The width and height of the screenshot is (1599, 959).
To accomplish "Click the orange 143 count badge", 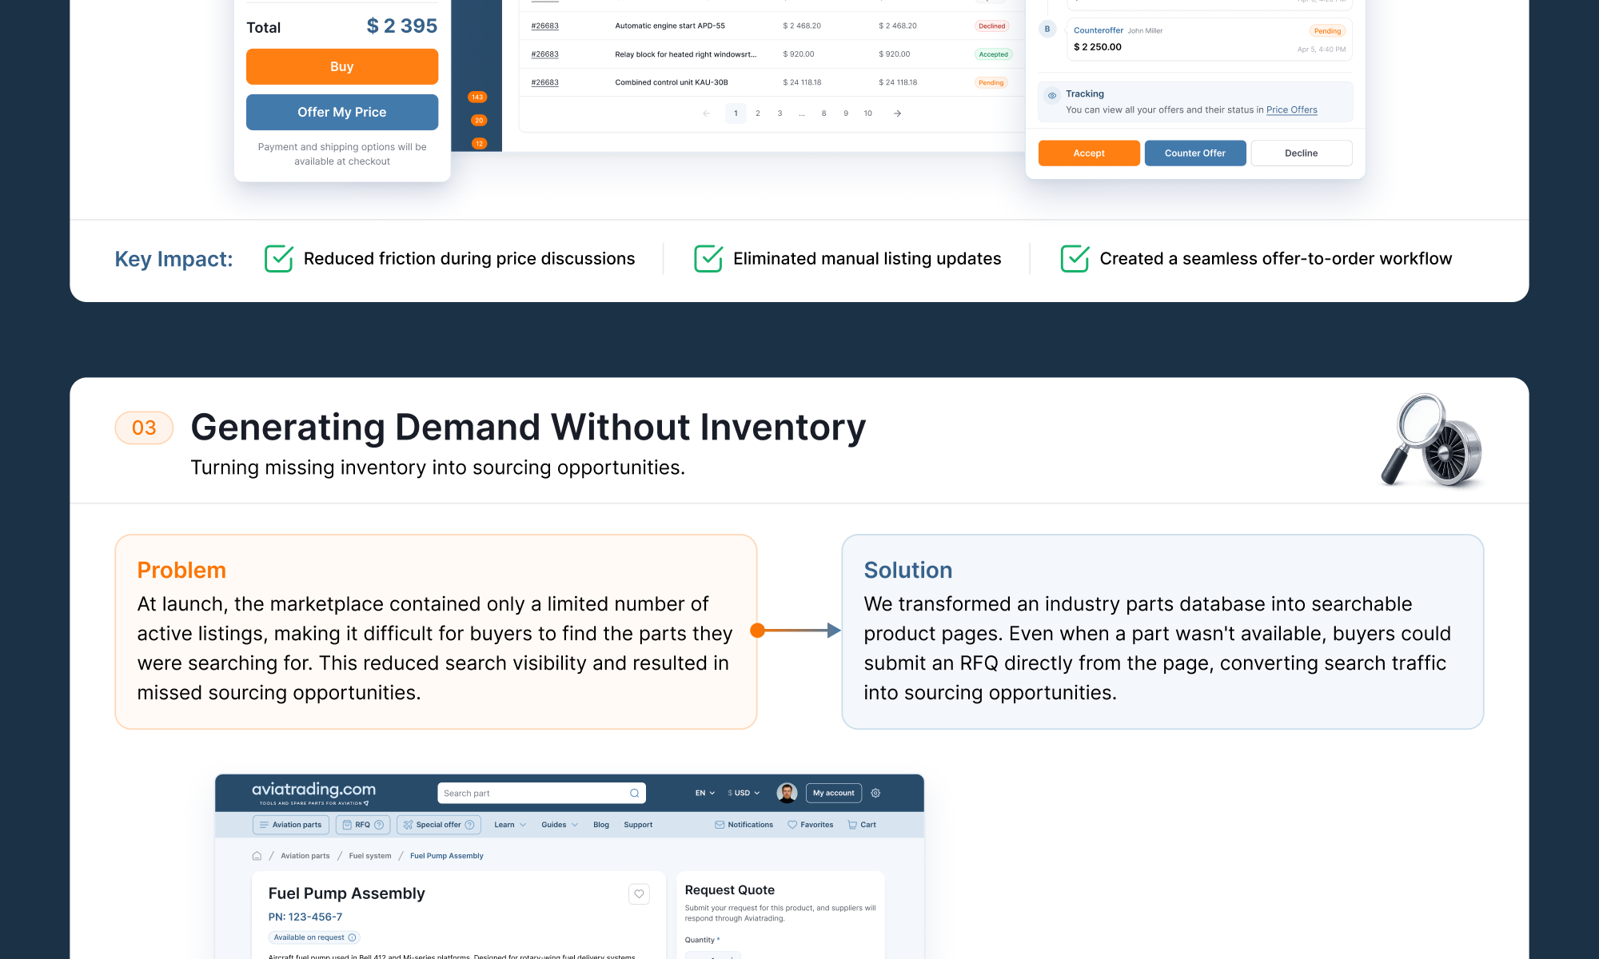I will tap(477, 97).
